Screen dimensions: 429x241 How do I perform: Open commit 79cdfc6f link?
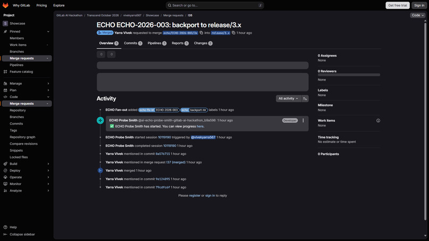coord(163,187)
